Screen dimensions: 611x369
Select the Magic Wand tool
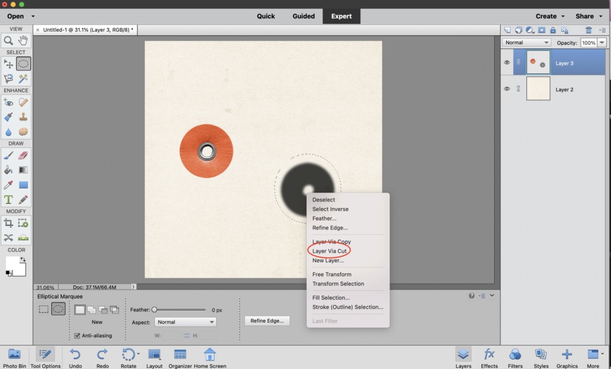tap(23, 79)
